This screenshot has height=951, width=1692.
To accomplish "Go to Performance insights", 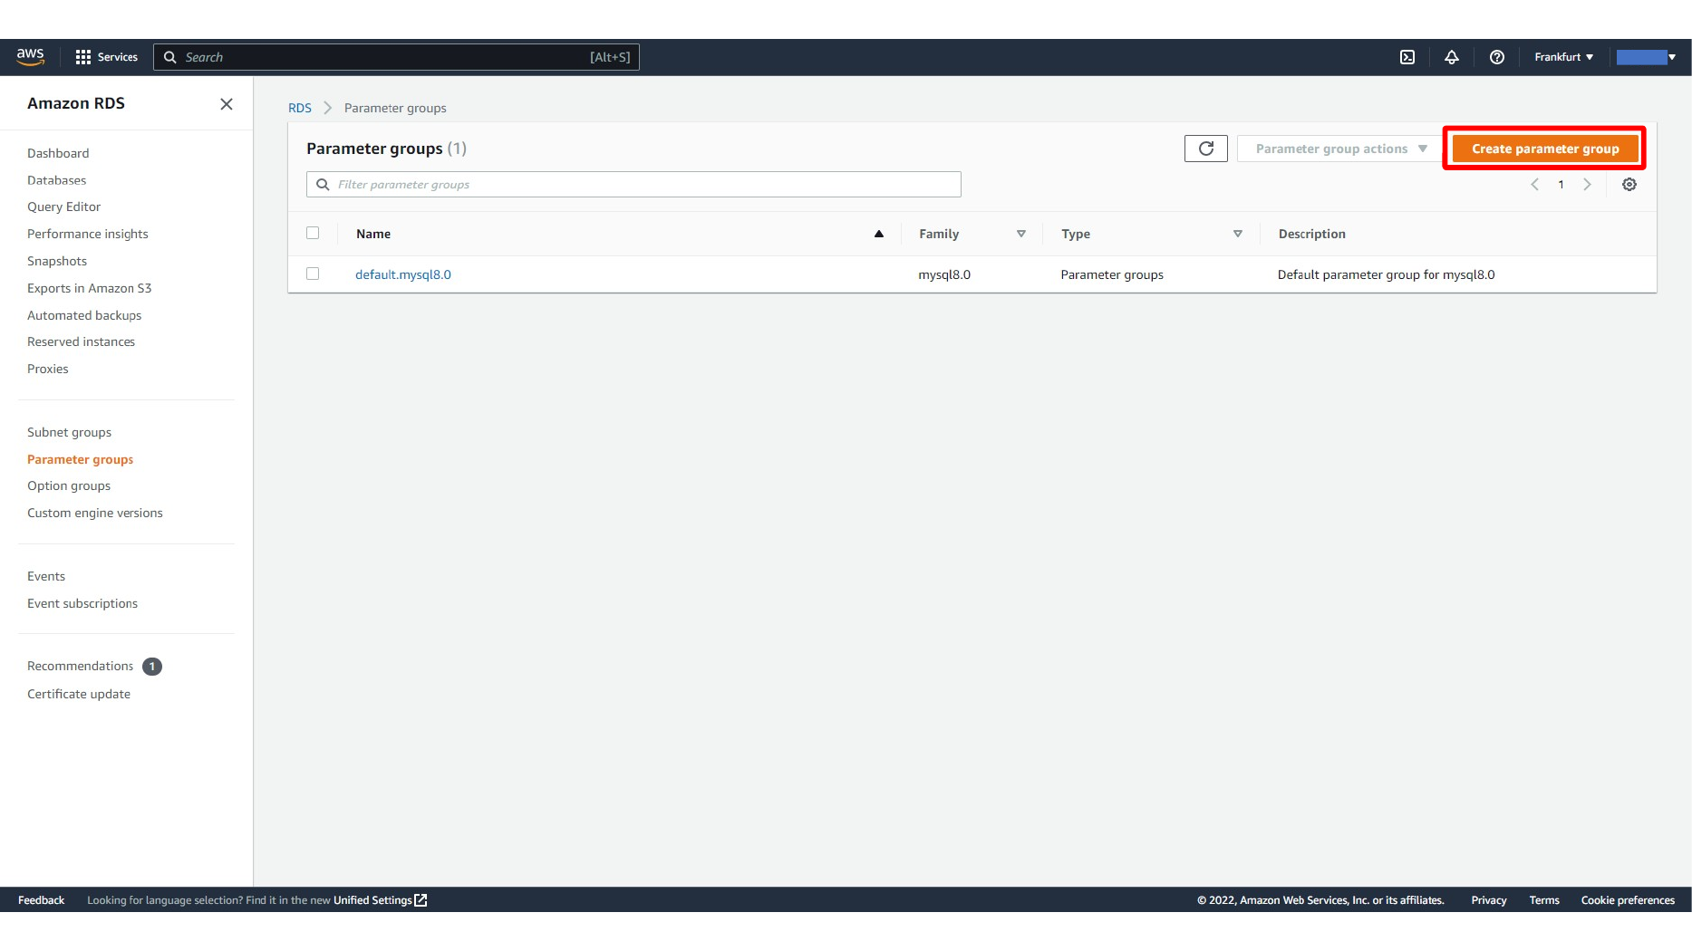I will point(87,234).
